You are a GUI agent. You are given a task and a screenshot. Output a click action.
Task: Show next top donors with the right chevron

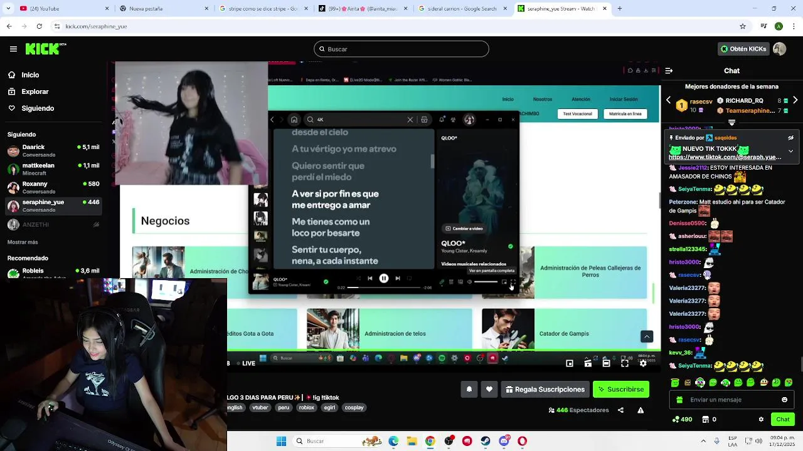[795, 100]
